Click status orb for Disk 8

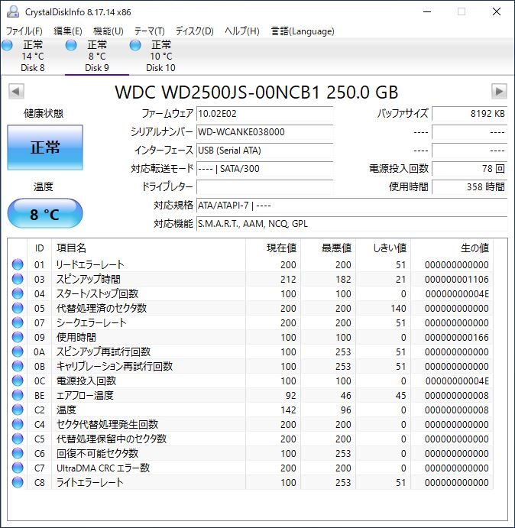click(x=7, y=45)
